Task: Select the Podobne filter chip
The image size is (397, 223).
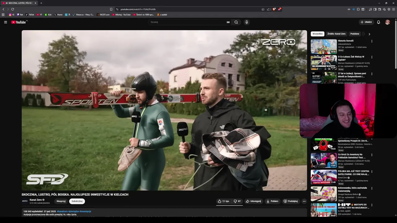Action: (355, 34)
